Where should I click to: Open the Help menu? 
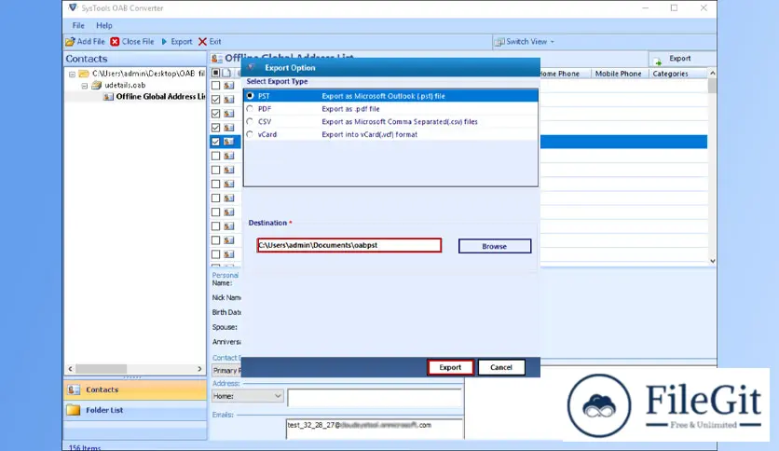(103, 25)
